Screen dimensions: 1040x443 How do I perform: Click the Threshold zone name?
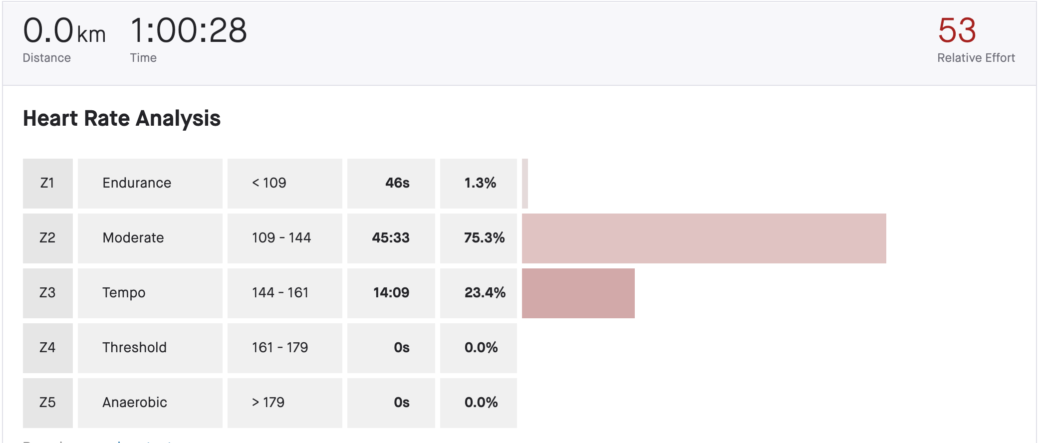134,348
